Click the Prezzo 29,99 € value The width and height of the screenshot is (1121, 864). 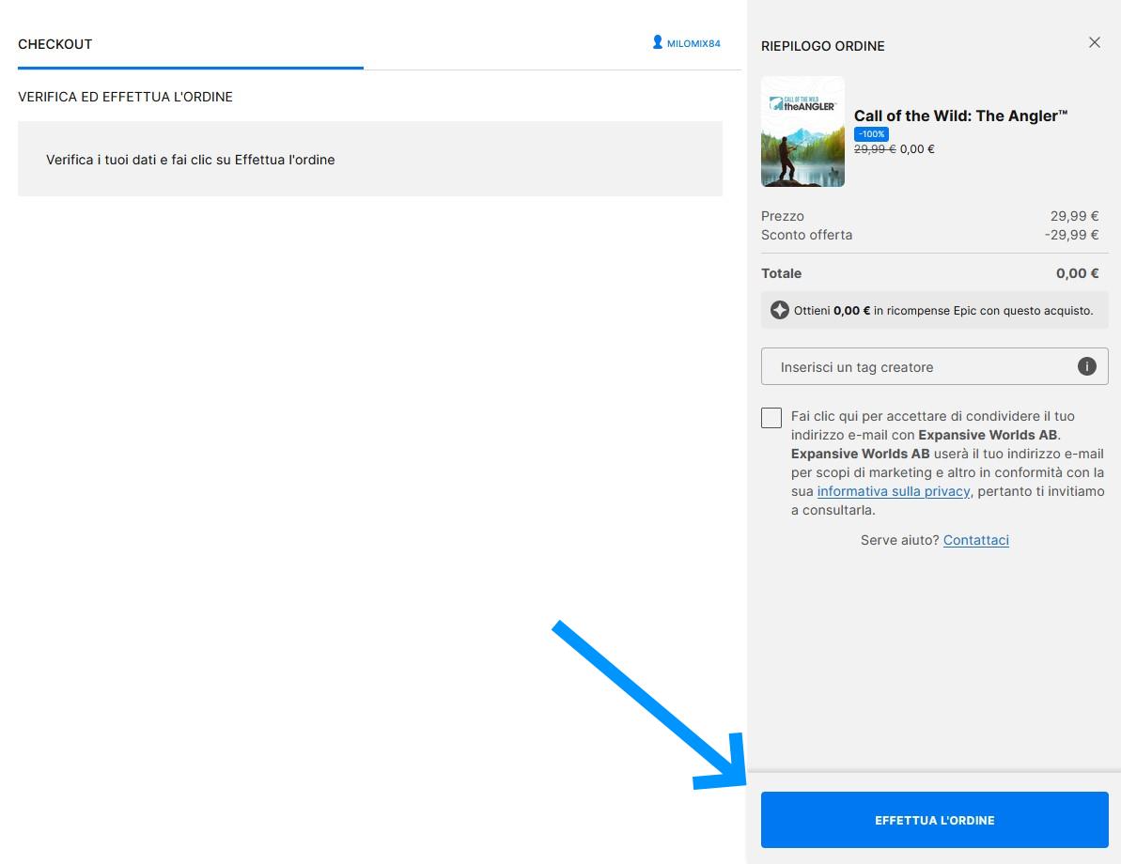point(1075,216)
